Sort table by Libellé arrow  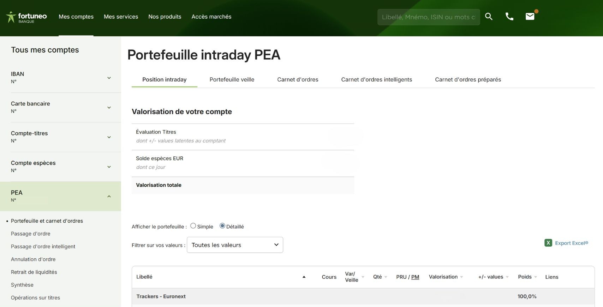pos(304,277)
